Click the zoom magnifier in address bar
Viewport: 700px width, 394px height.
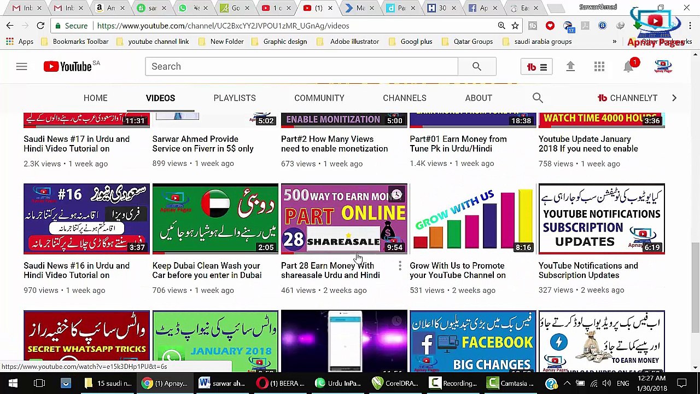point(501,26)
